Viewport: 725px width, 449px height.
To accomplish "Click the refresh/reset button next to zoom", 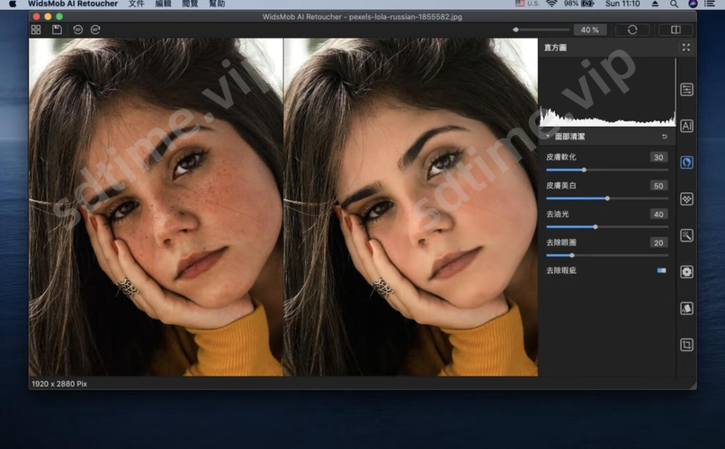I will click(x=632, y=30).
